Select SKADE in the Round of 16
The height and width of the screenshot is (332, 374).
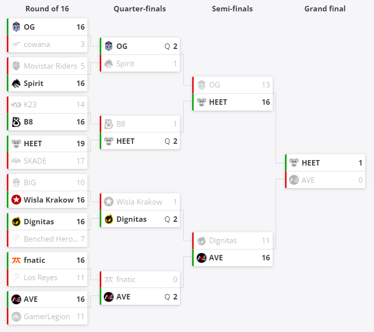(35, 161)
